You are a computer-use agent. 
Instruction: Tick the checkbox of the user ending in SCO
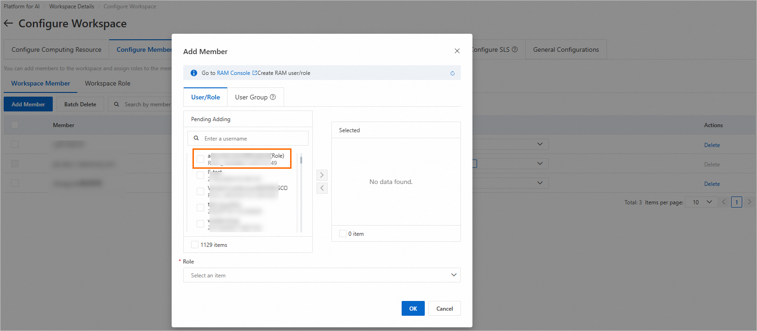(200, 191)
